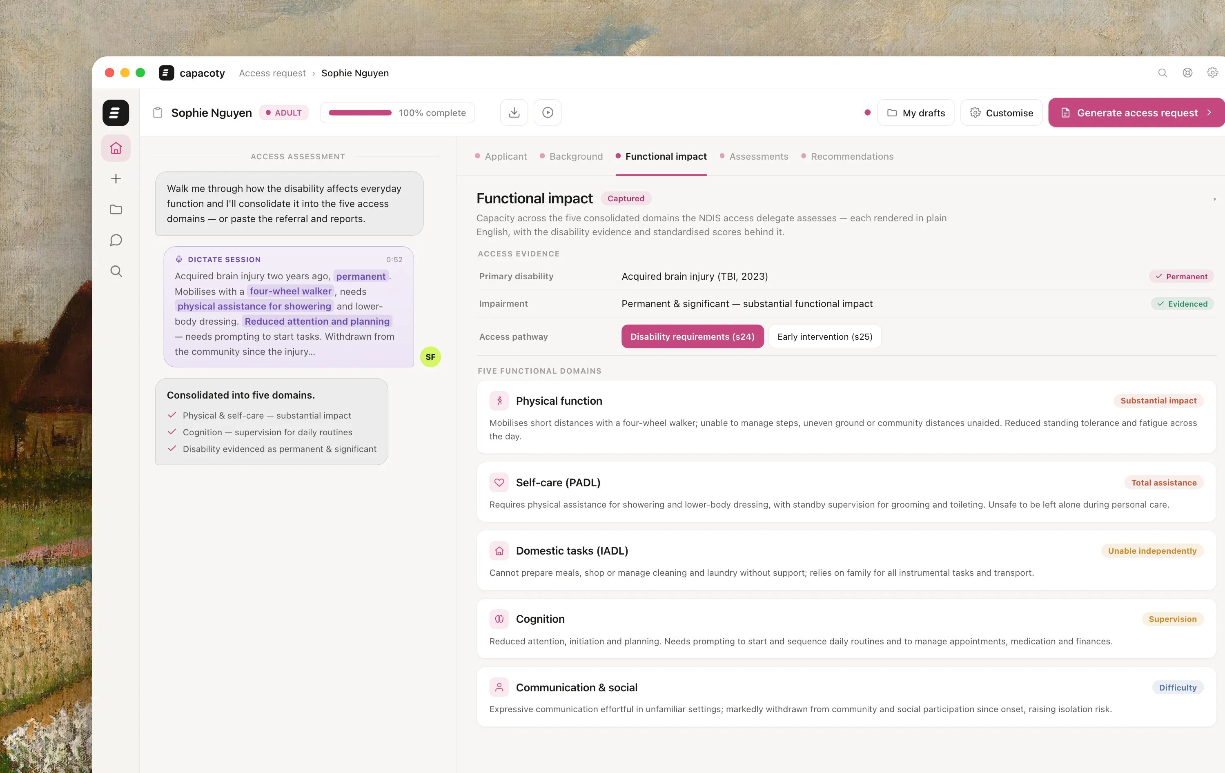Click 'Physical & self-care — substantial impact'
The height and width of the screenshot is (773, 1225).
point(267,415)
